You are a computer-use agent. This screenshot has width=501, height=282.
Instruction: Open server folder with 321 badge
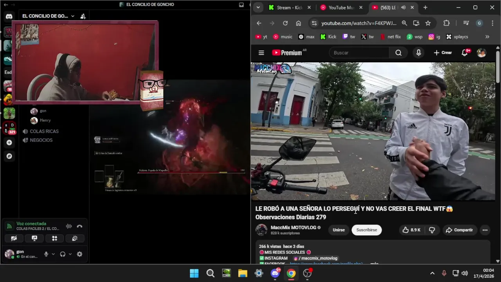pos(9,128)
